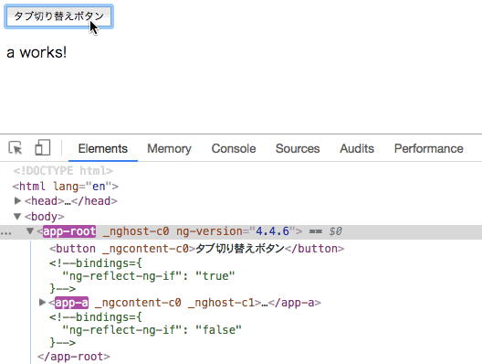Toggle the device toolbar icon
482x364 pixels.
click(x=42, y=147)
